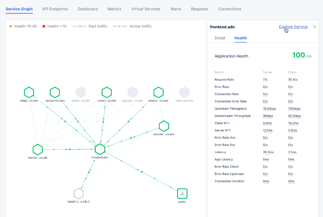323x217 pixels.
Task: Select the recommendation service node
Action: [x=164, y=126]
